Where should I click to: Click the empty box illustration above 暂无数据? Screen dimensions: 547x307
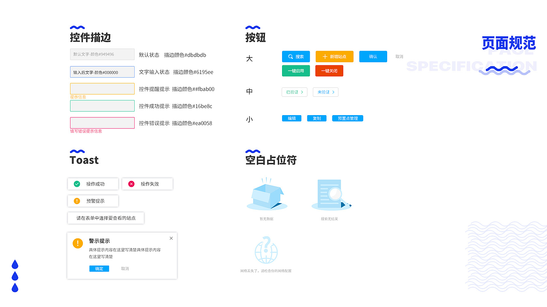[267, 195]
